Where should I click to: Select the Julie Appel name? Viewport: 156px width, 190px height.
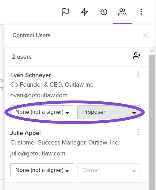(26, 133)
